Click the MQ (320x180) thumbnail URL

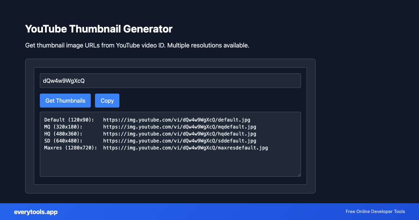(179, 126)
